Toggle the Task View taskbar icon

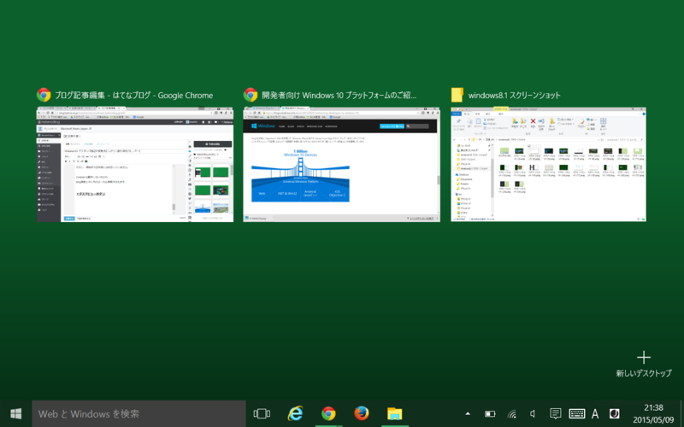tap(262, 413)
